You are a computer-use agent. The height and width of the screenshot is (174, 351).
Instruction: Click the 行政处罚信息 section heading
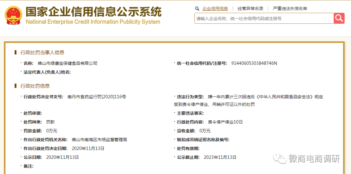[35, 86]
